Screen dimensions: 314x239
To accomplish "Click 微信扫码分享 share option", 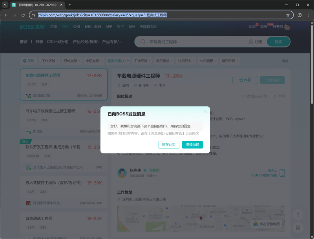I will tap(255, 96).
